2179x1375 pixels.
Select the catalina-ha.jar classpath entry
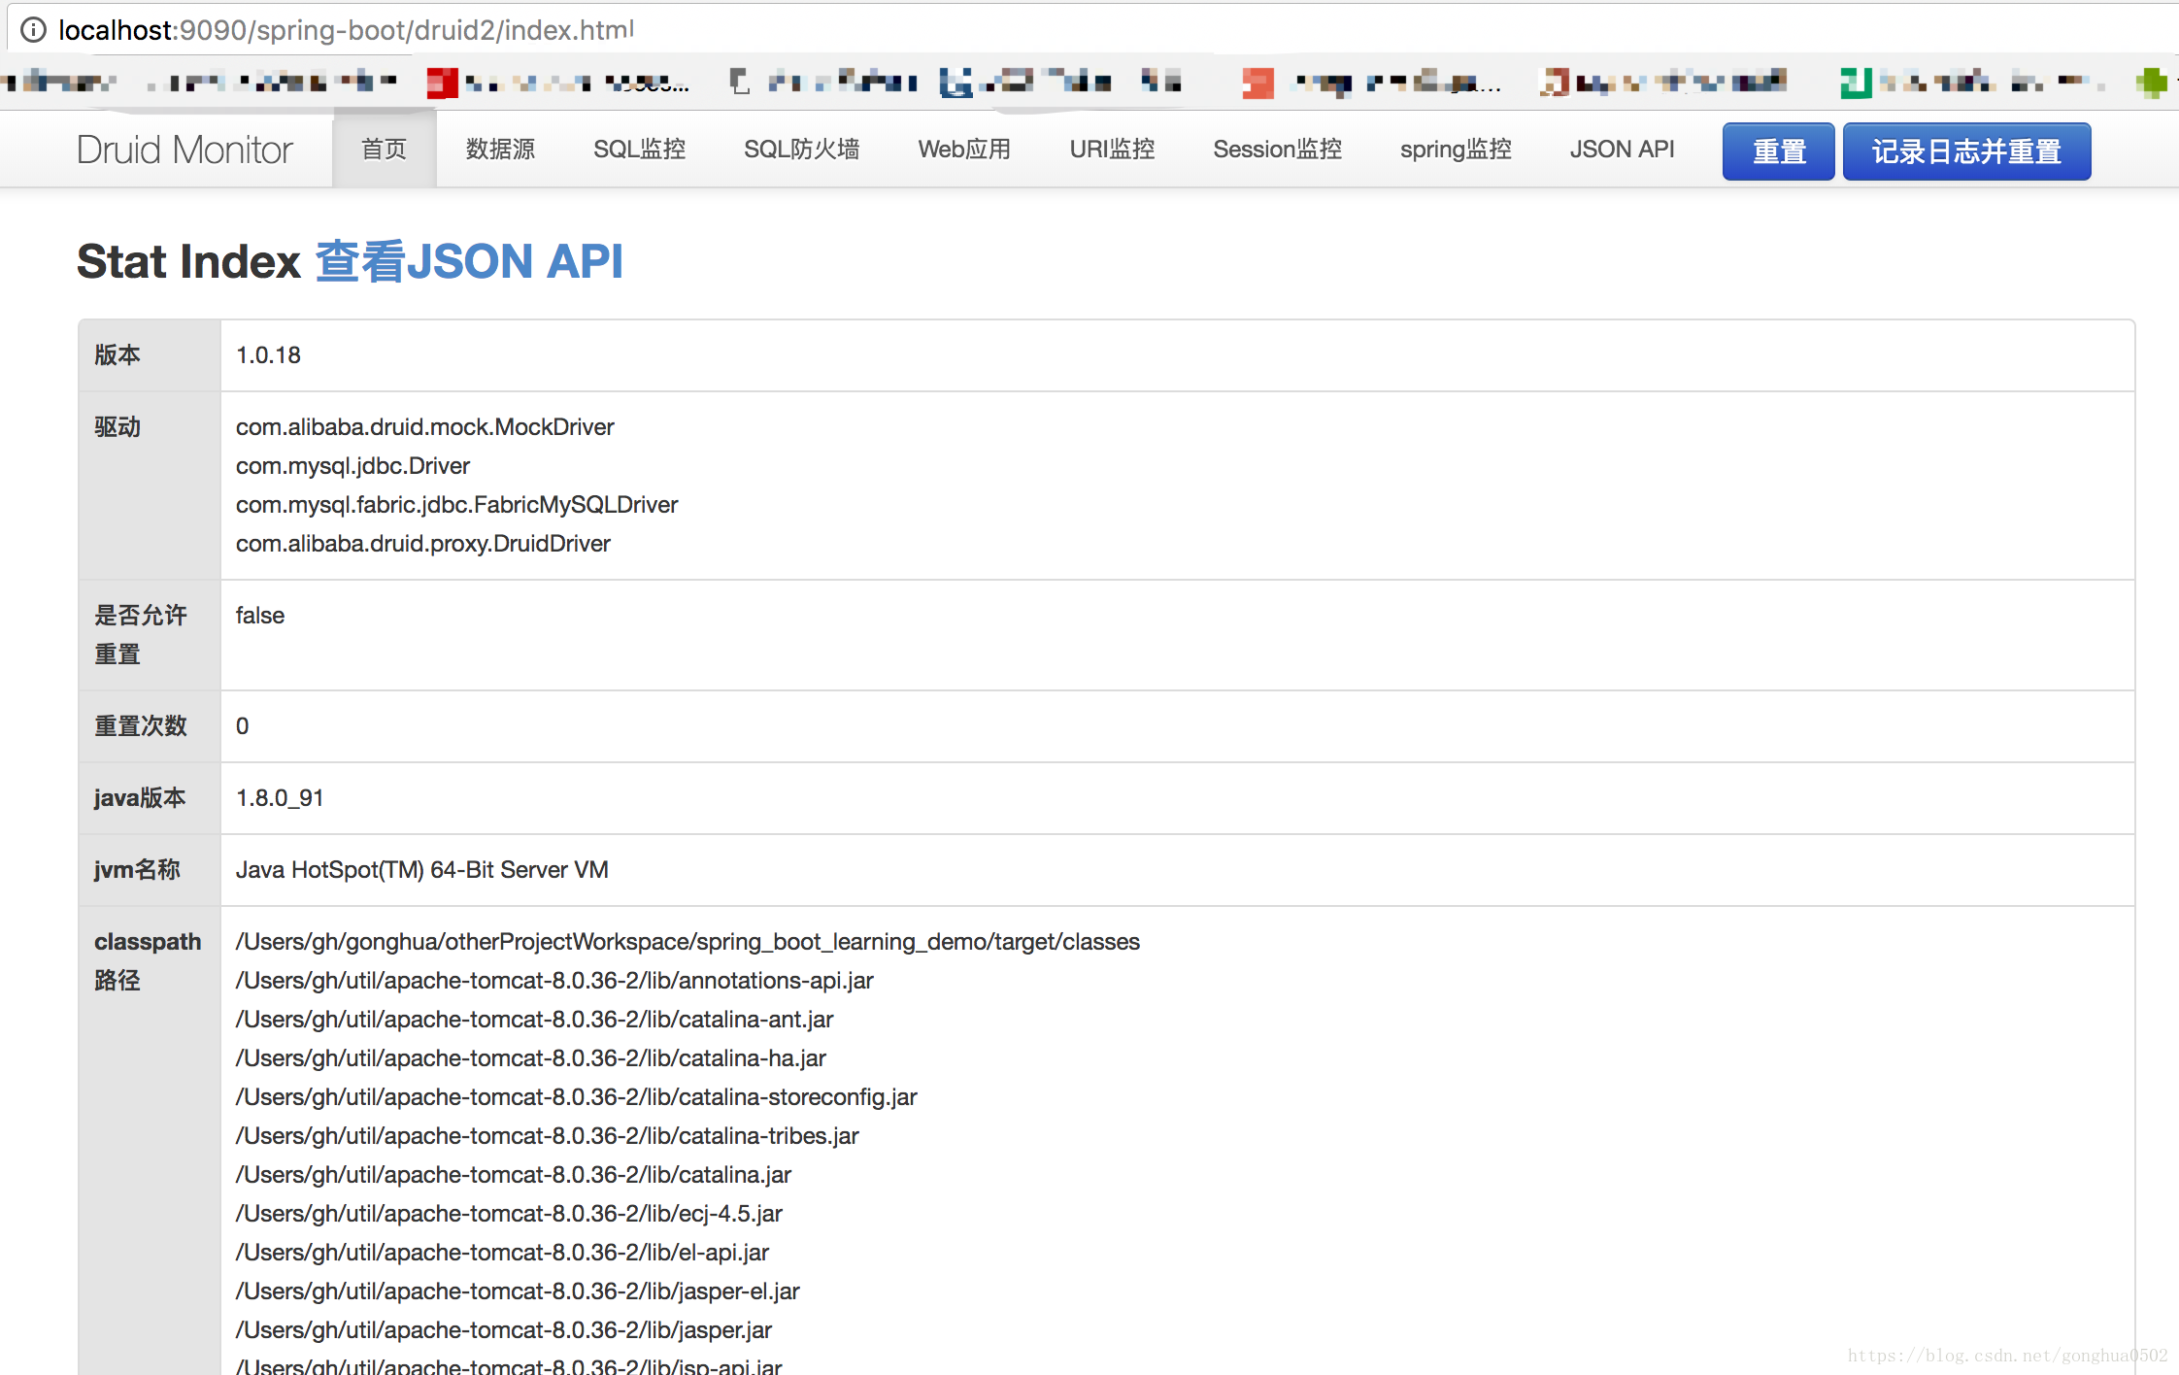click(530, 1058)
